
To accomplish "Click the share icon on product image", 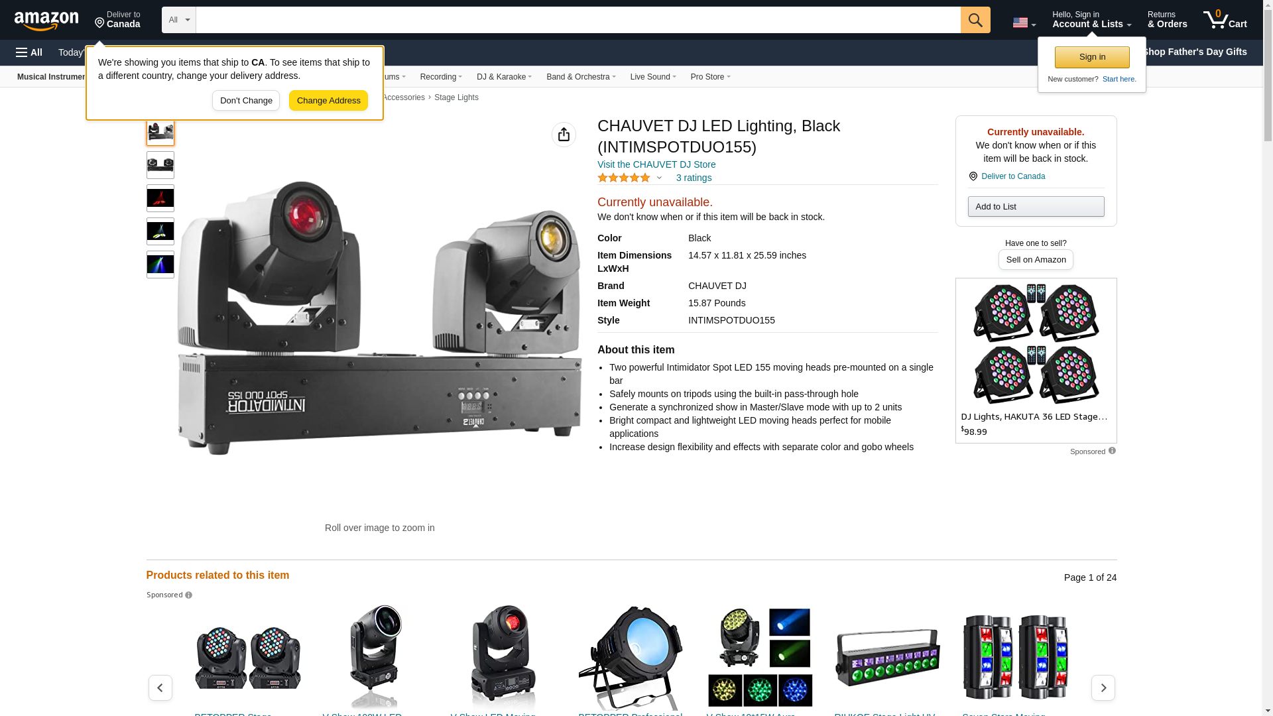I will (x=564, y=135).
